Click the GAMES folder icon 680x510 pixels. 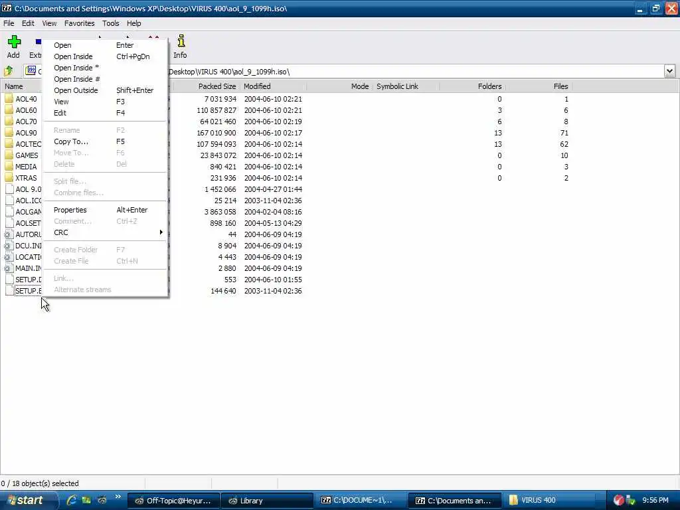[9, 155]
